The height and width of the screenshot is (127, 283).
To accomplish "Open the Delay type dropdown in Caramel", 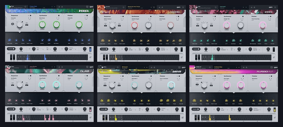I will (x=133, y=50).
